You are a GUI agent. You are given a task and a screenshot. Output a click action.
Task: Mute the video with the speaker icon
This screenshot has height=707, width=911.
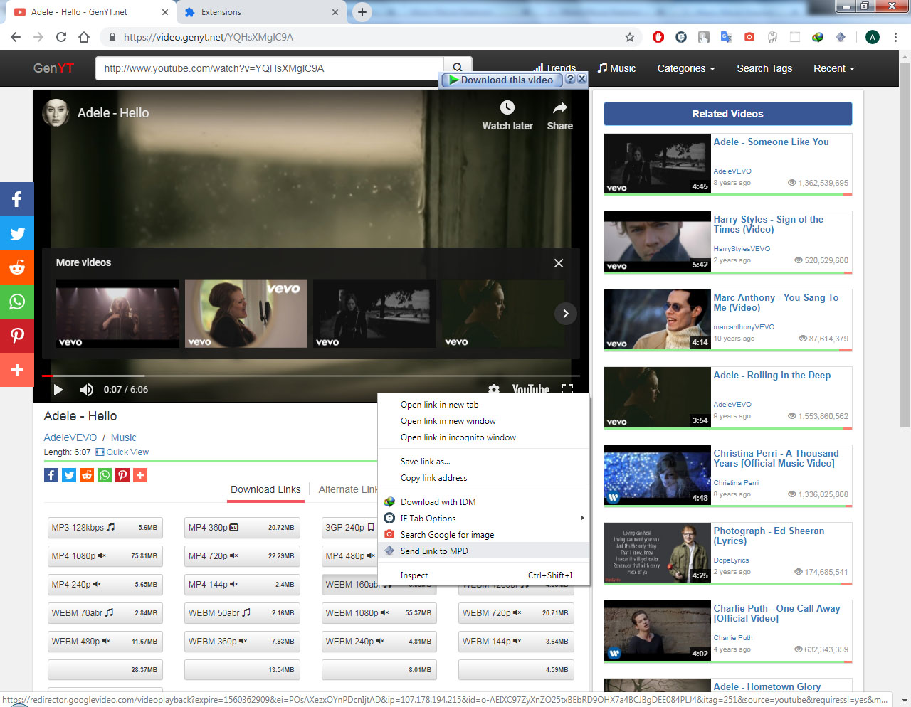[87, 389]
